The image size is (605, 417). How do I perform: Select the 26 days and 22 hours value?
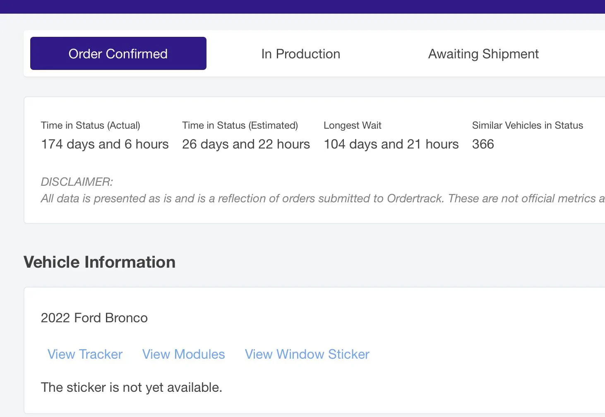(246, 144)
